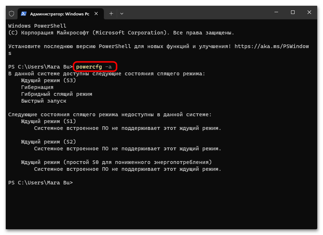The width and height of the screenshot is (323, 235).
Task: Click the "Следующие состояния спящего режима недоступны" line
Action: tap(110, 114)
